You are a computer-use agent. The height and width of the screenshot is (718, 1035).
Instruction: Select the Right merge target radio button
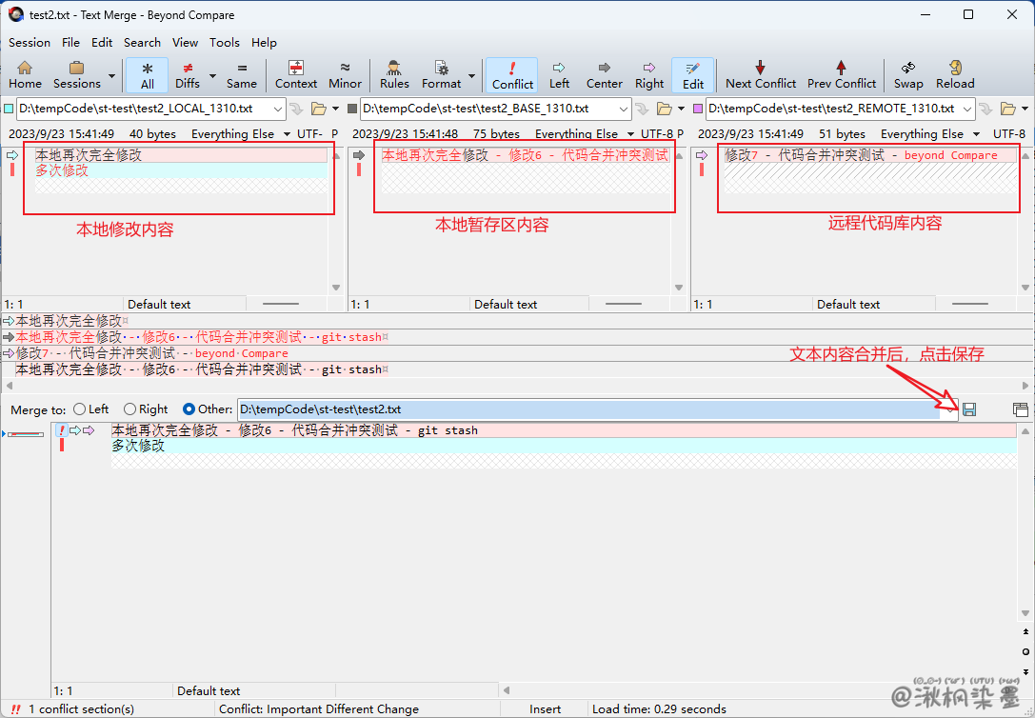[x=130, y=409]
